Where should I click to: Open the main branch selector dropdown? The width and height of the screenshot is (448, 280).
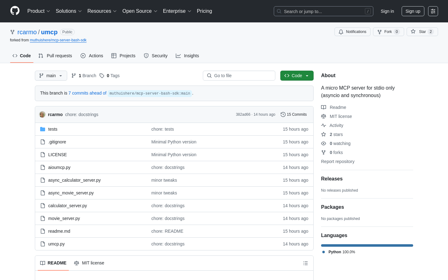coord(51,76)
